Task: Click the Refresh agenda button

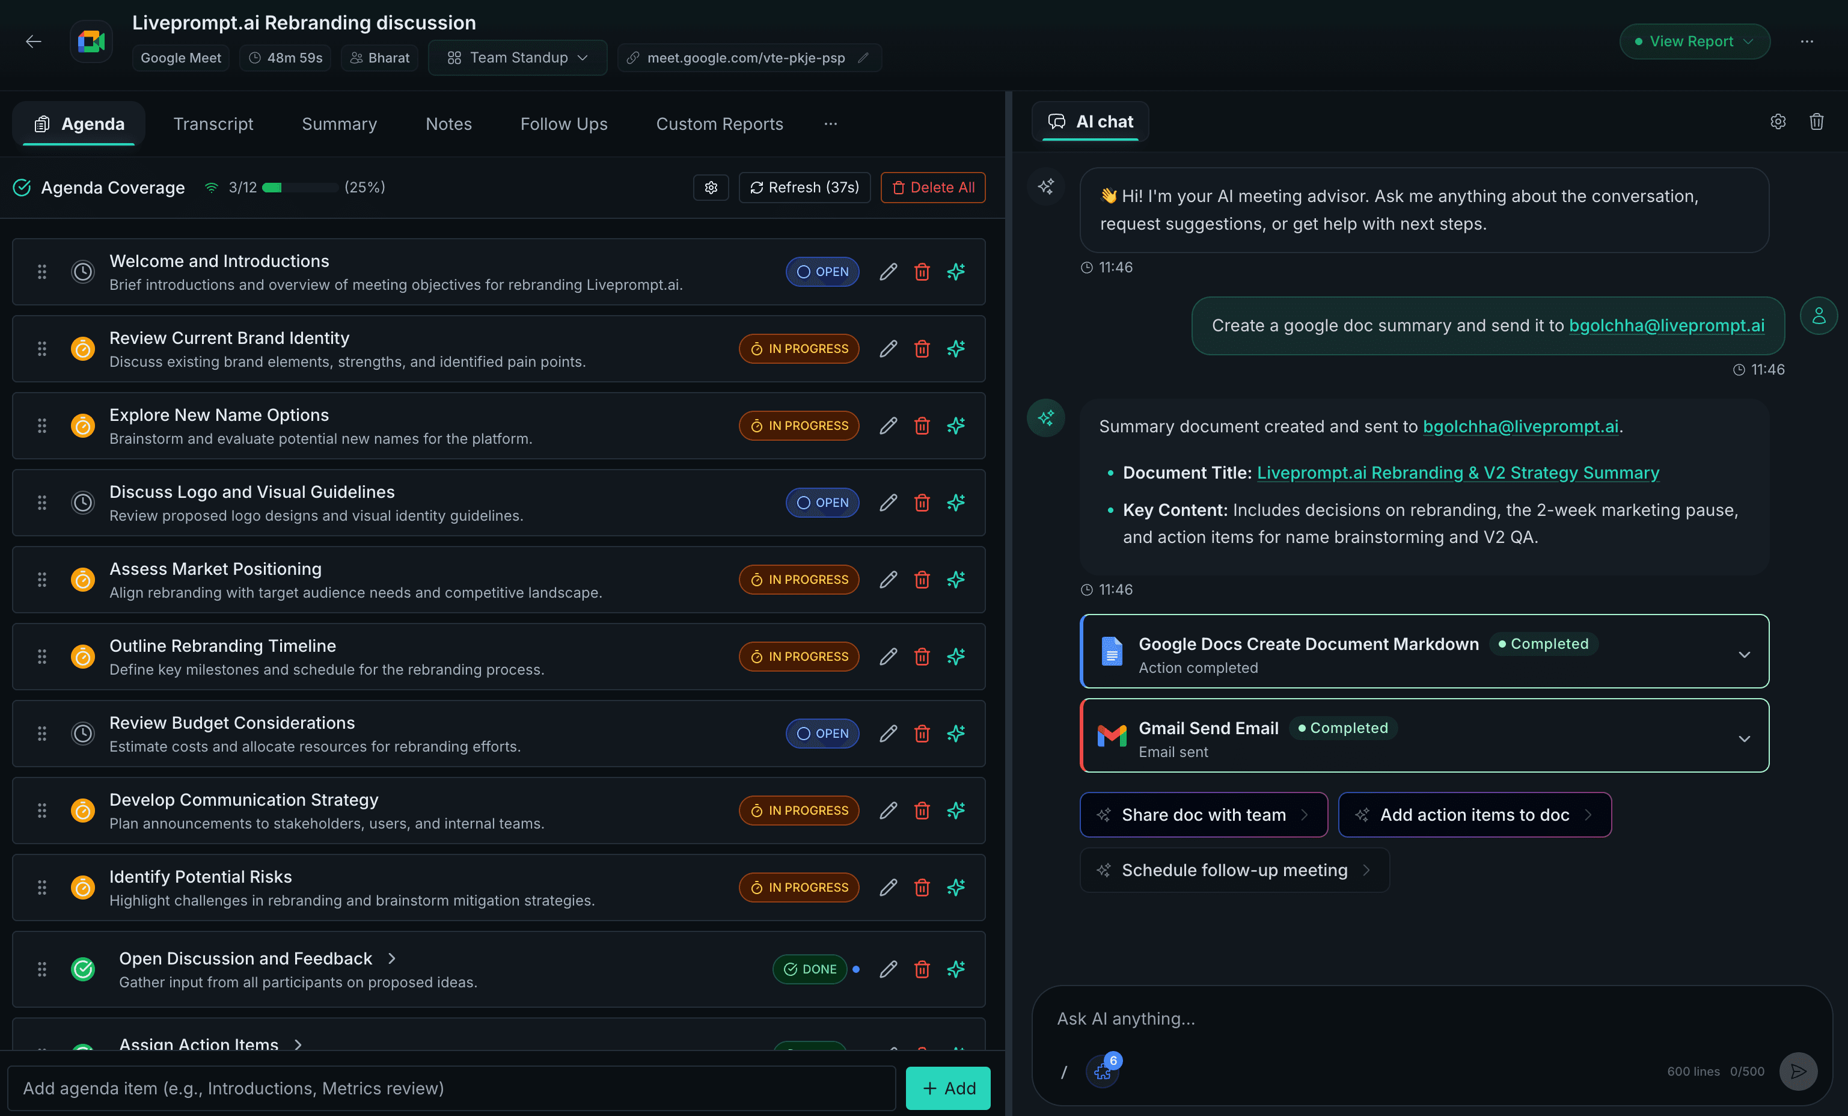Action: coord(804,188)
